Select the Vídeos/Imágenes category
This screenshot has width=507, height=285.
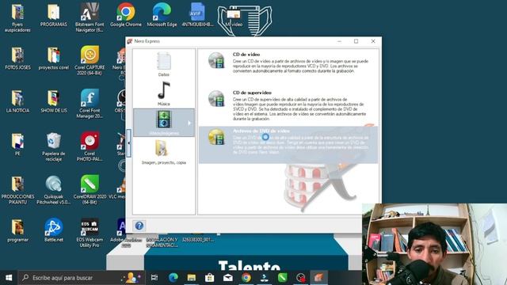coord(164,123)
